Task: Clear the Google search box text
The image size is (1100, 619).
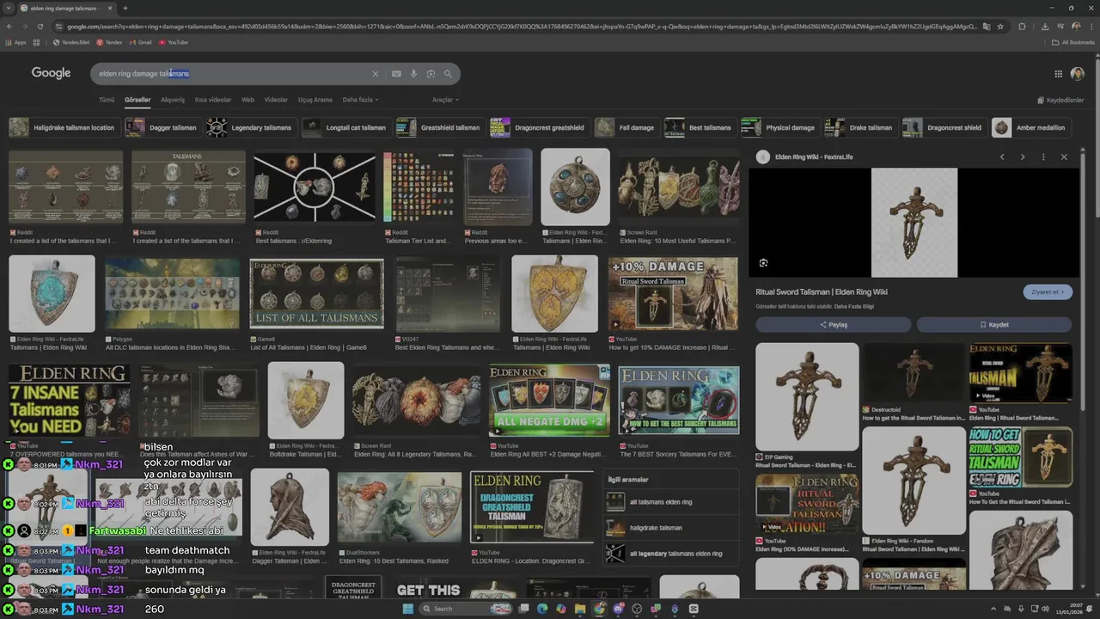Action: (x=375, y=74)
